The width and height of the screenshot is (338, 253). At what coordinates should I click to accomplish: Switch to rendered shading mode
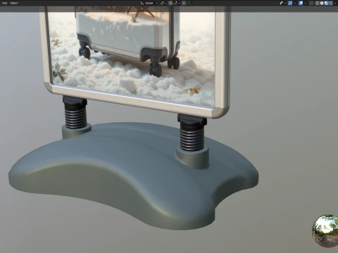[x=331, y=3]
